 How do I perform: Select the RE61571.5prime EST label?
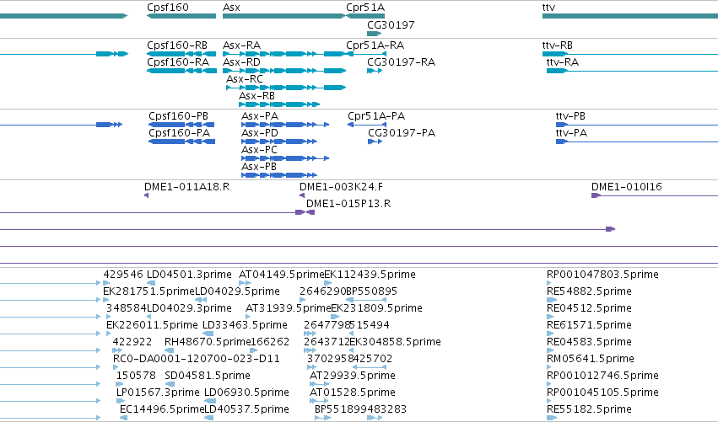(x=589, y=325)
